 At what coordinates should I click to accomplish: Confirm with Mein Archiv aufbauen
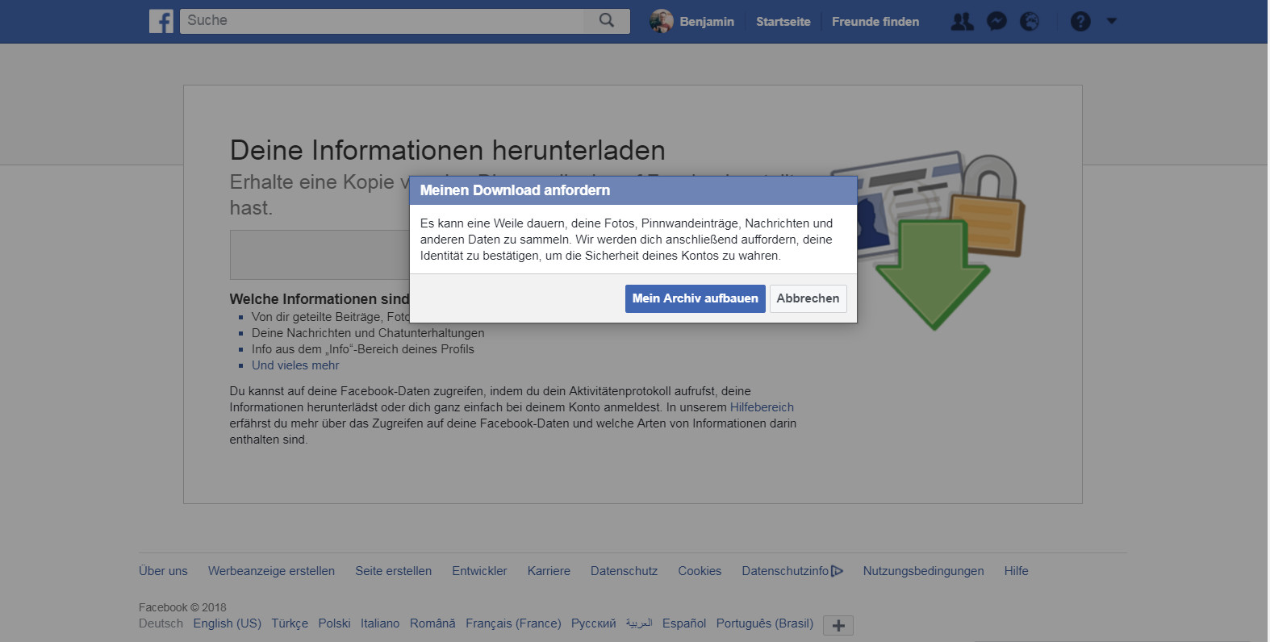(x=695, y=298)
